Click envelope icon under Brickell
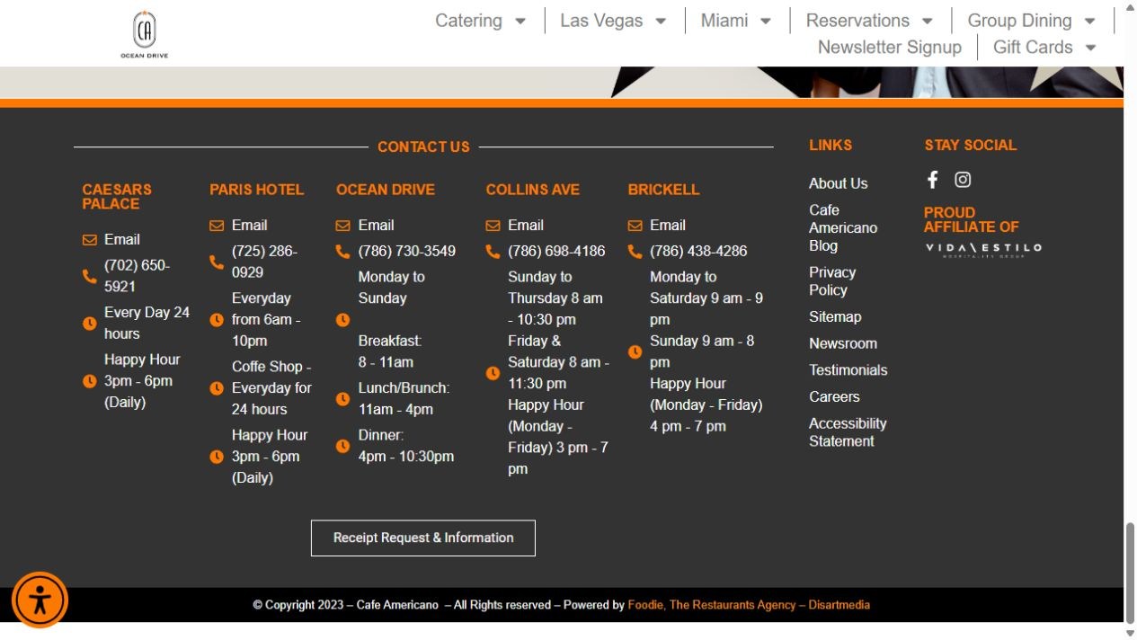1137x640 pixels. pyautogui.click(x=635, y=226)
